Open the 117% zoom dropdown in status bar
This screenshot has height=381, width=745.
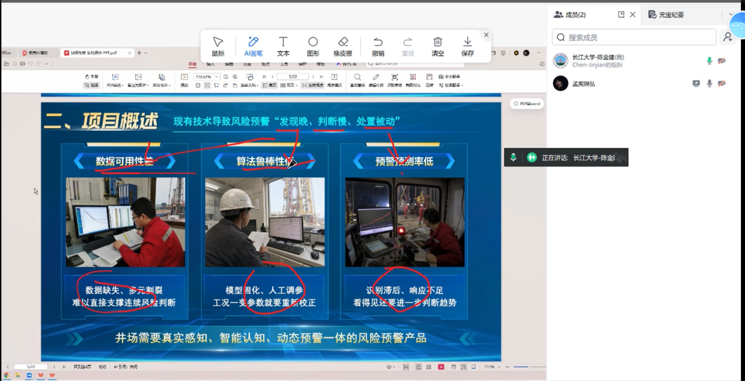pyautogui.click(x=491, y=367)
